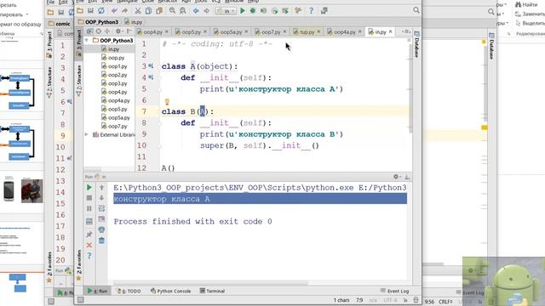Open Settings via the wrench toolbar icon
Image resolution: width=545 pixels, height=306 pixels.
(298, 11)
